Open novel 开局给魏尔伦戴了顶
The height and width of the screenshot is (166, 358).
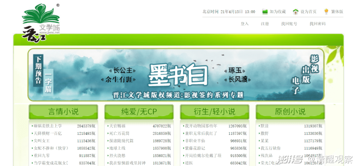pos(203,156)
